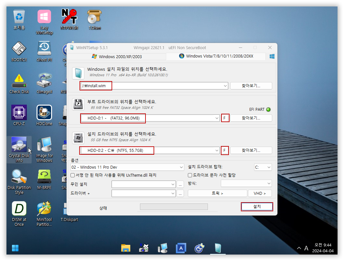The width and height of the screenshot is (344, 261).
Task: Expand boot drive HDD-0:1 dropdown
Action: coord(217,118)
